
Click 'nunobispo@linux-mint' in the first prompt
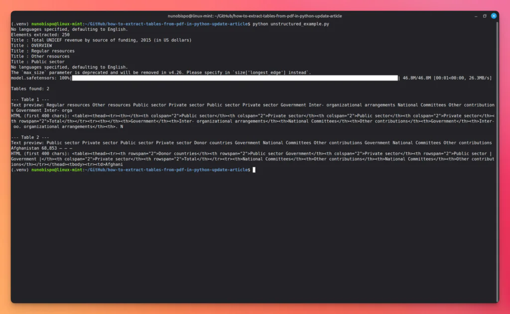click(57, 24)
